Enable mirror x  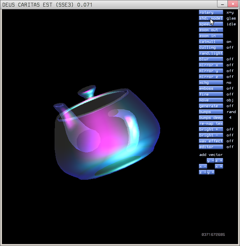211,65
